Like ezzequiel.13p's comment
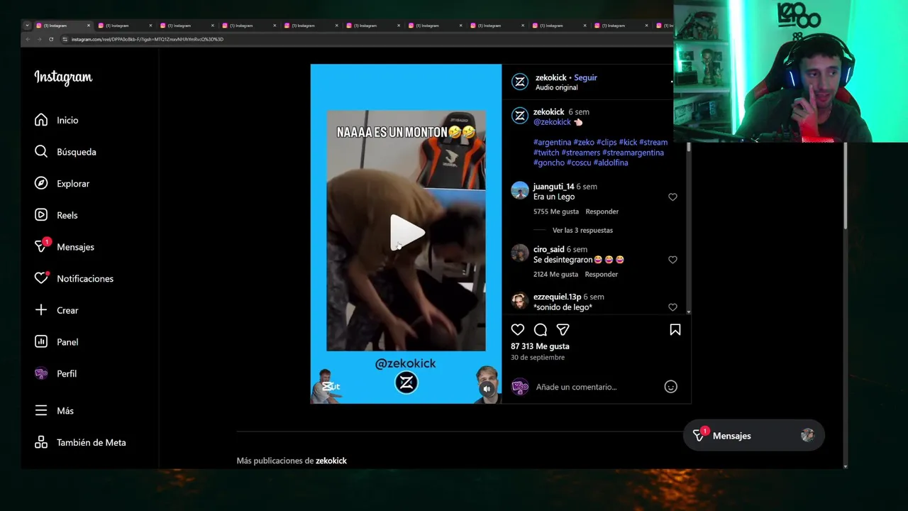This screenshot has height=511, width=908. click(x=672, y=307)
